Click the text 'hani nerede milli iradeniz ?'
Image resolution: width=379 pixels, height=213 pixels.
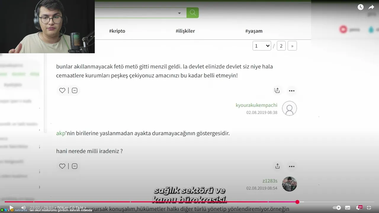pyautogui.click(x=89, y=151)
